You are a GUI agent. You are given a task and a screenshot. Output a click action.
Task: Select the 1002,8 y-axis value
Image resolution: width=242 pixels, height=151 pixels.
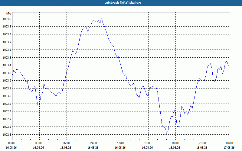[7, 111]
